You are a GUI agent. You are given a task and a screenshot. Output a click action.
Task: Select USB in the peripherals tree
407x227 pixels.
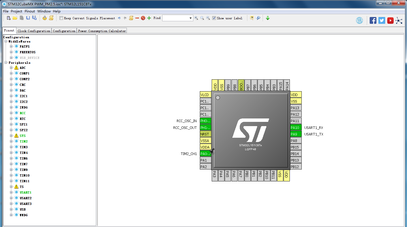coord(23,209)
